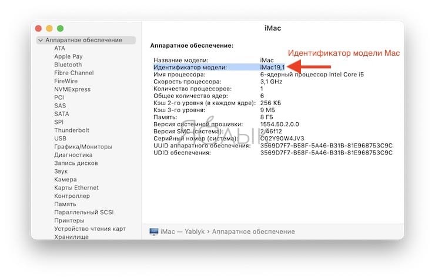This screenshot has width=435, height=280.
Task: Open Камера entry
Action: coord(65,180)
